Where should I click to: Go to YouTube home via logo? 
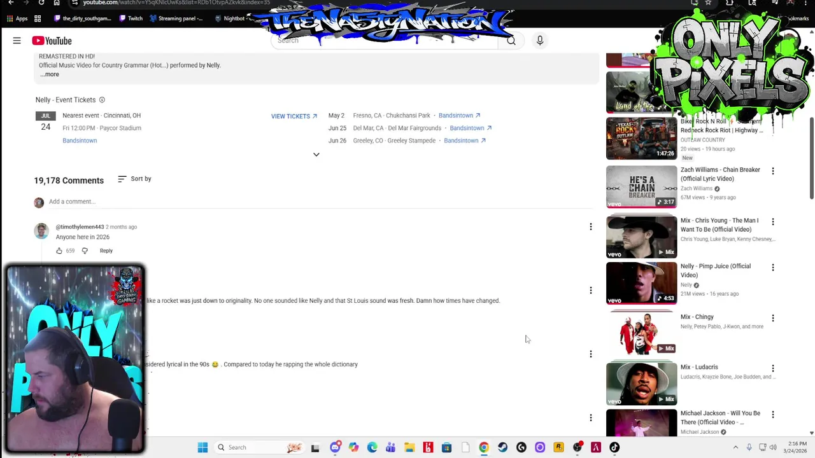pos(52,41)
